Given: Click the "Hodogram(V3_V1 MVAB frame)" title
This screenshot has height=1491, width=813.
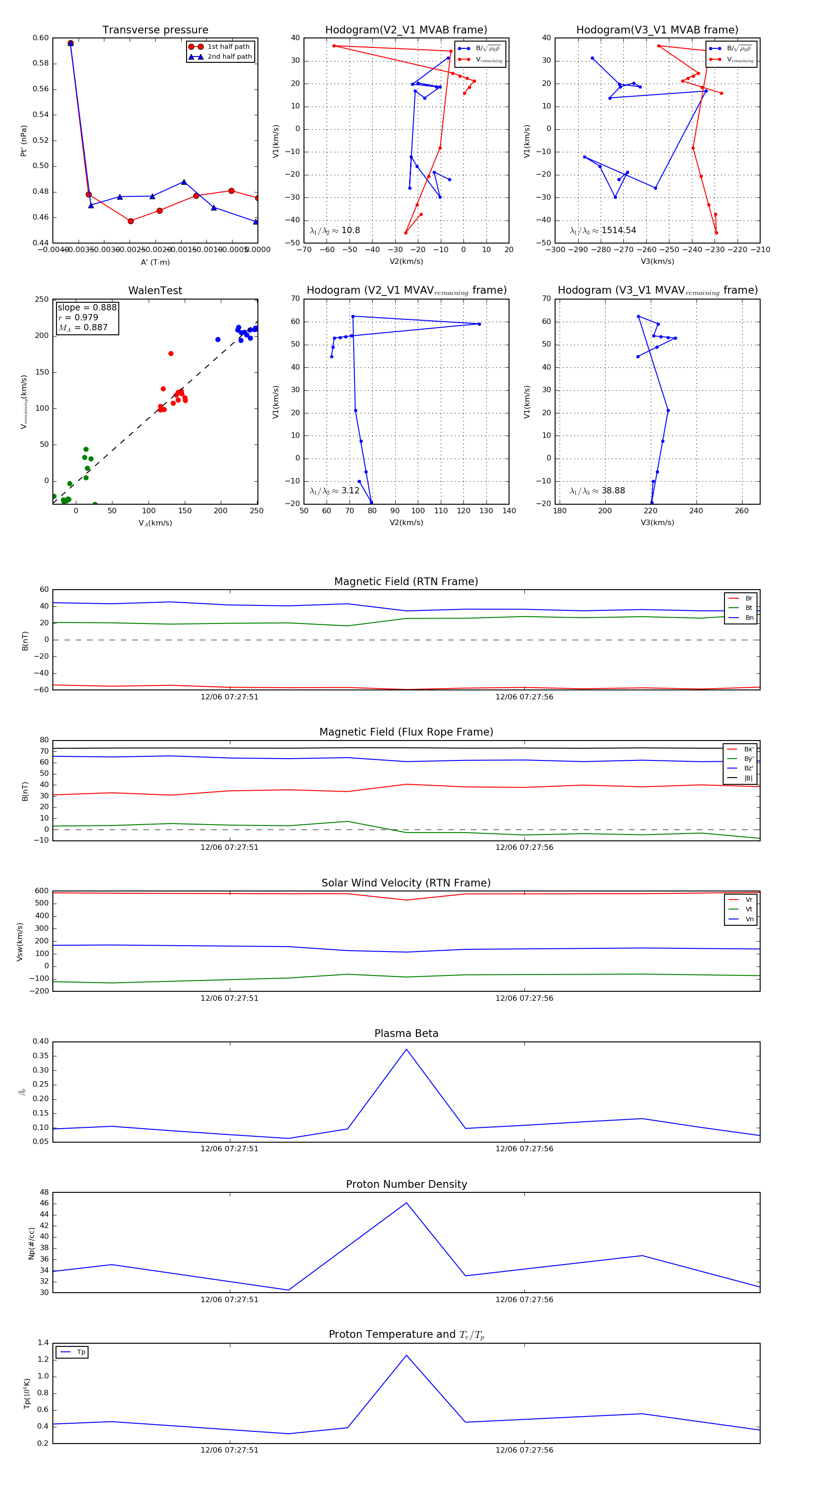Looking at the screenshot, I should click(x=657, y=30).
